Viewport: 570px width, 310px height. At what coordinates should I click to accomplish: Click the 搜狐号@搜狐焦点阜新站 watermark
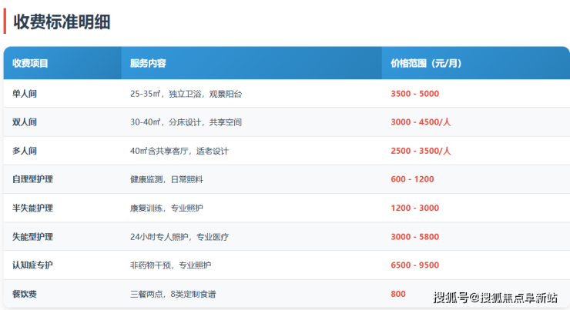495,298
